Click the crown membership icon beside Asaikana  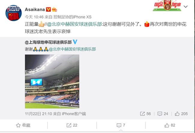pyautogui.click(x=54, y=10)
